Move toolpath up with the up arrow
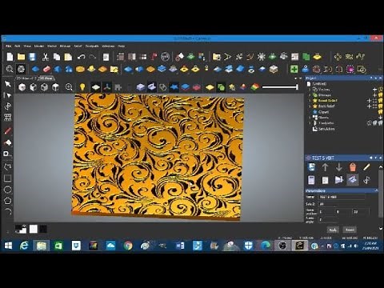This screenshot has width=384, height=288. click(325, 167)
